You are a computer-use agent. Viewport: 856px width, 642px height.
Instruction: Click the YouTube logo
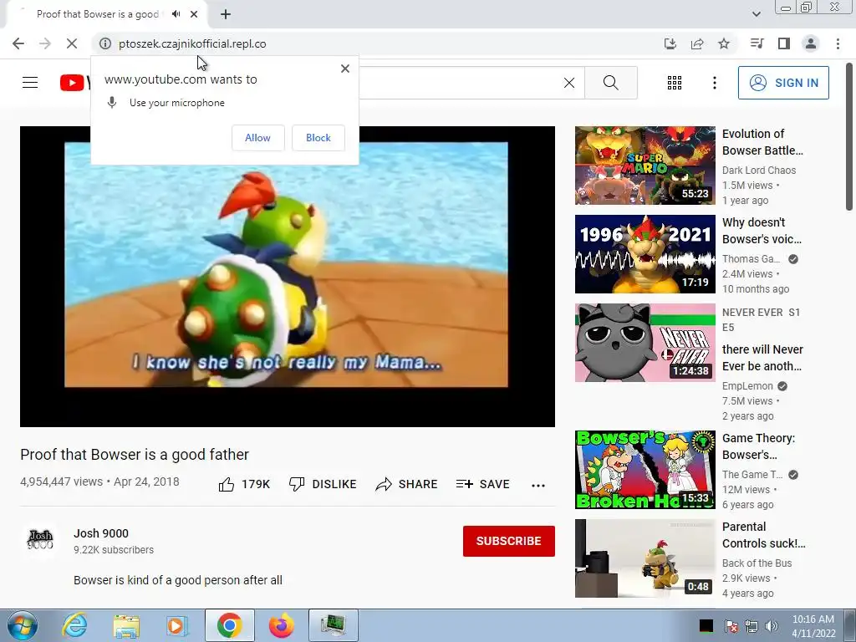pyautogui.click(x=75, y=83)
